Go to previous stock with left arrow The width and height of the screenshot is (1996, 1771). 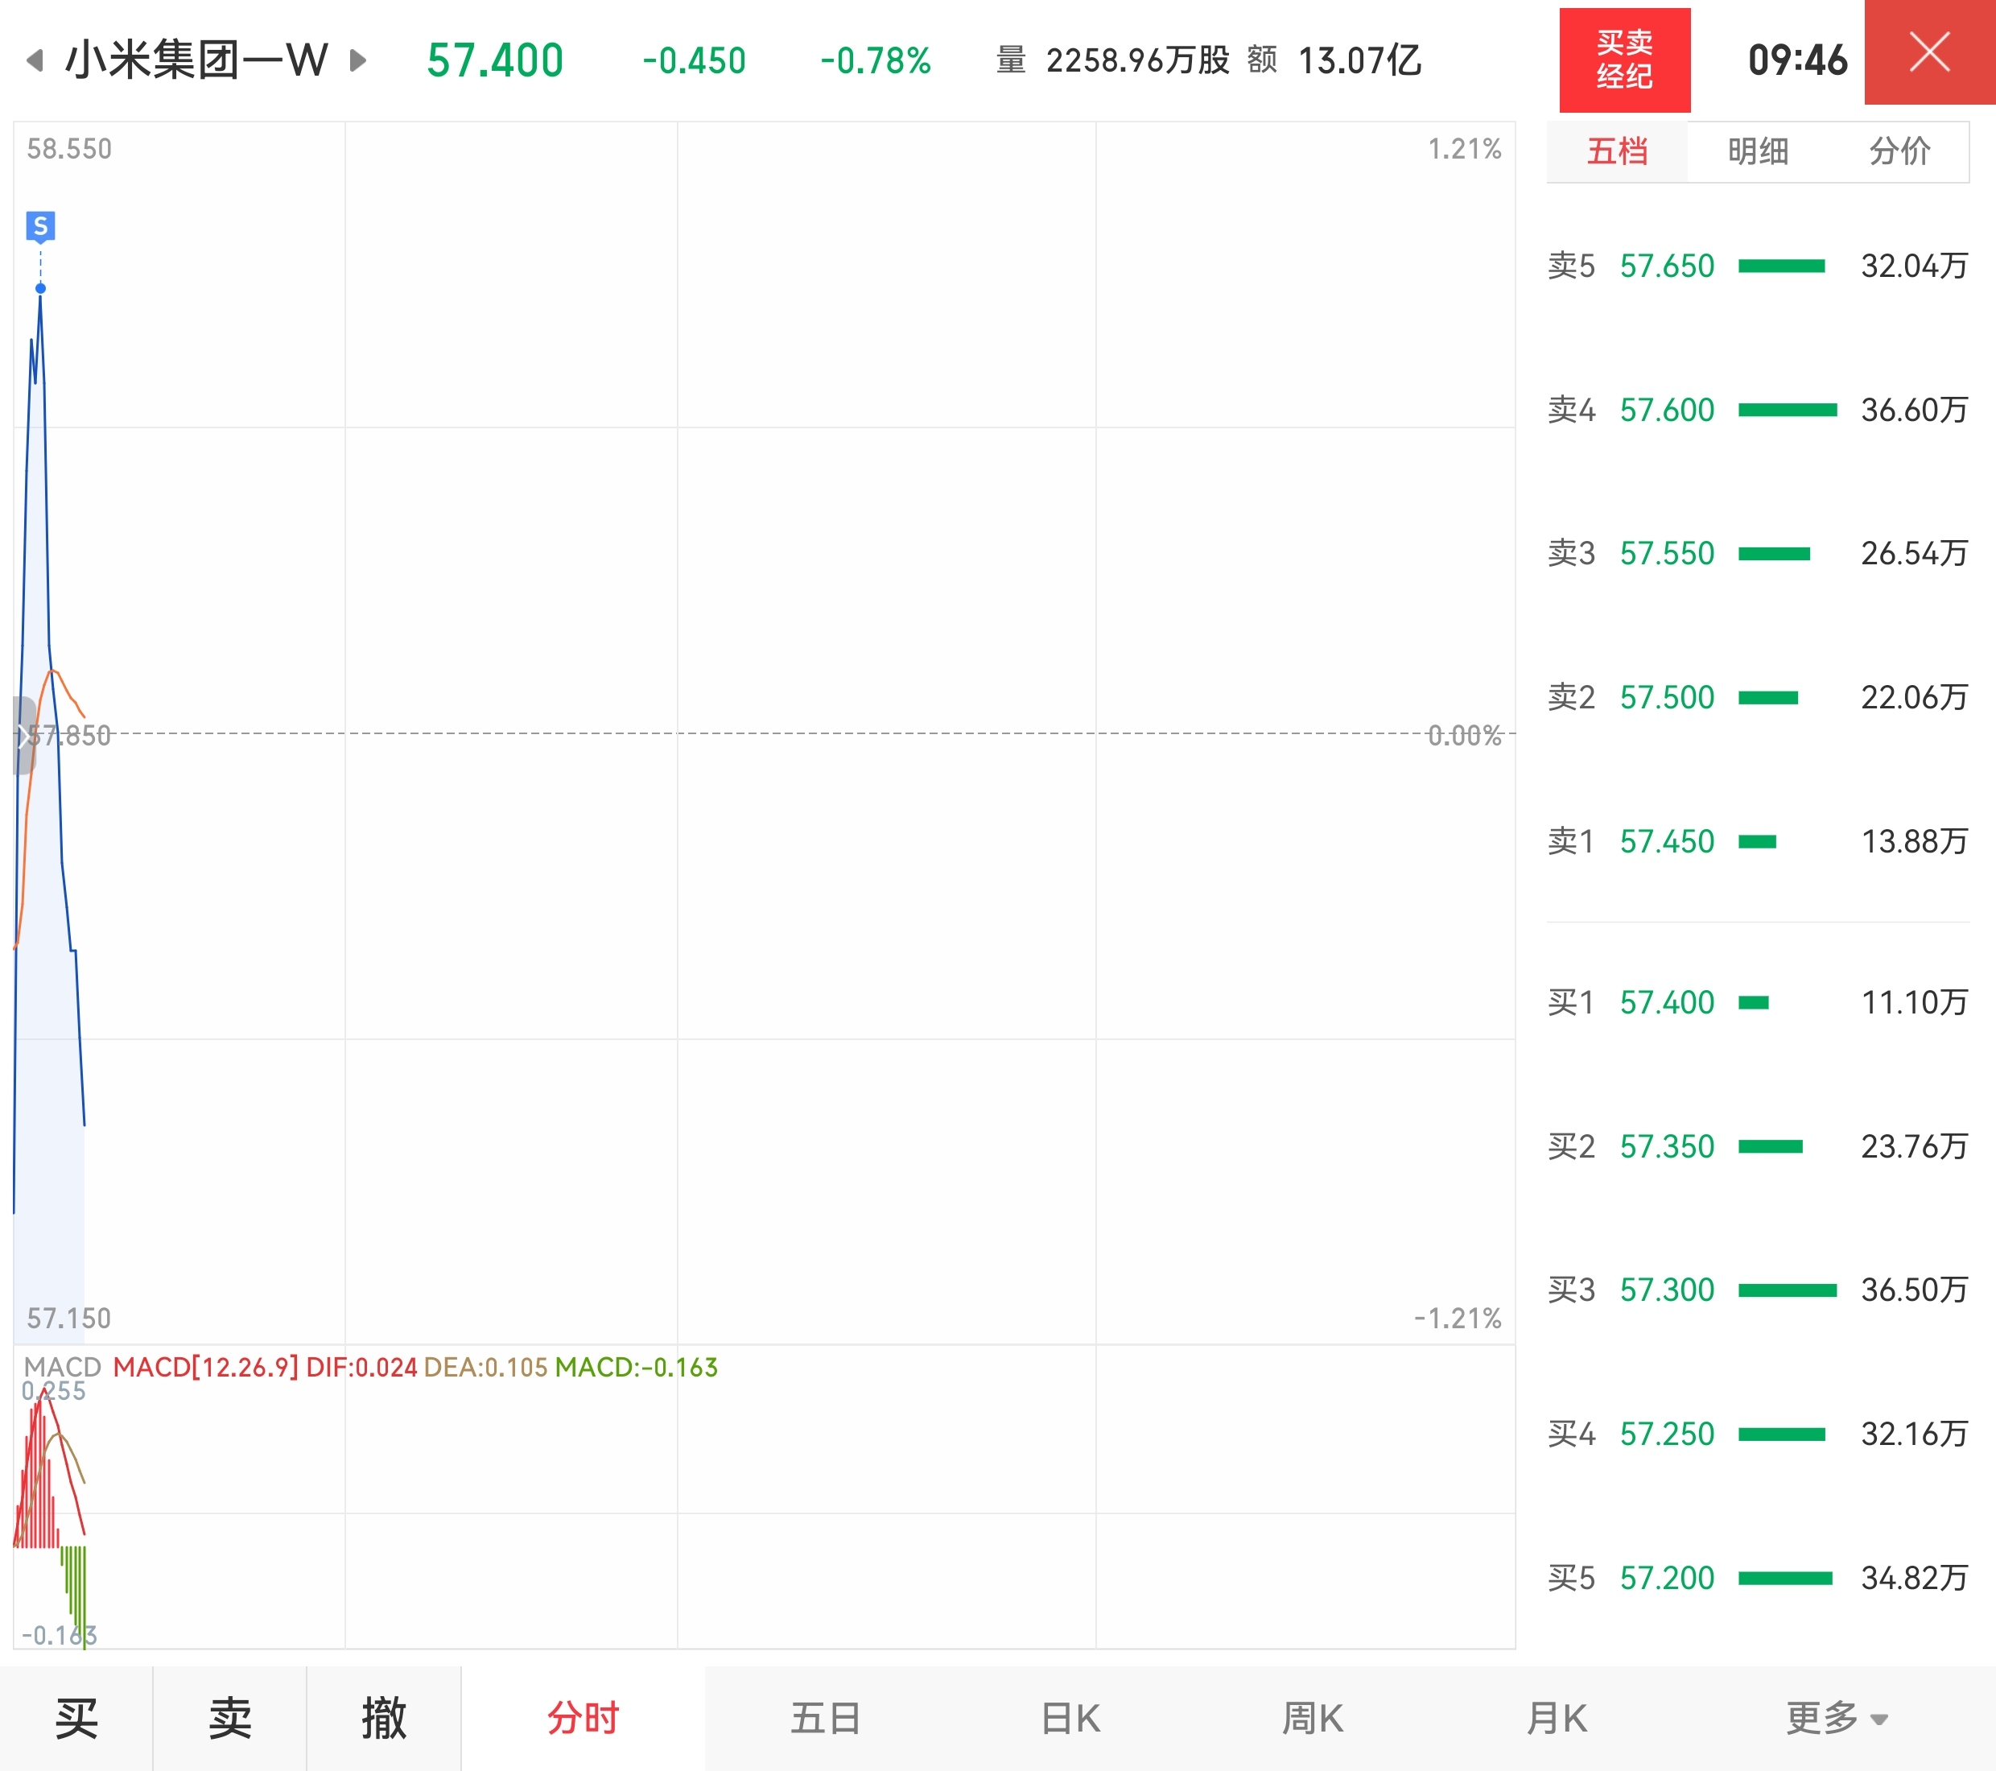(x=35, y=60)
